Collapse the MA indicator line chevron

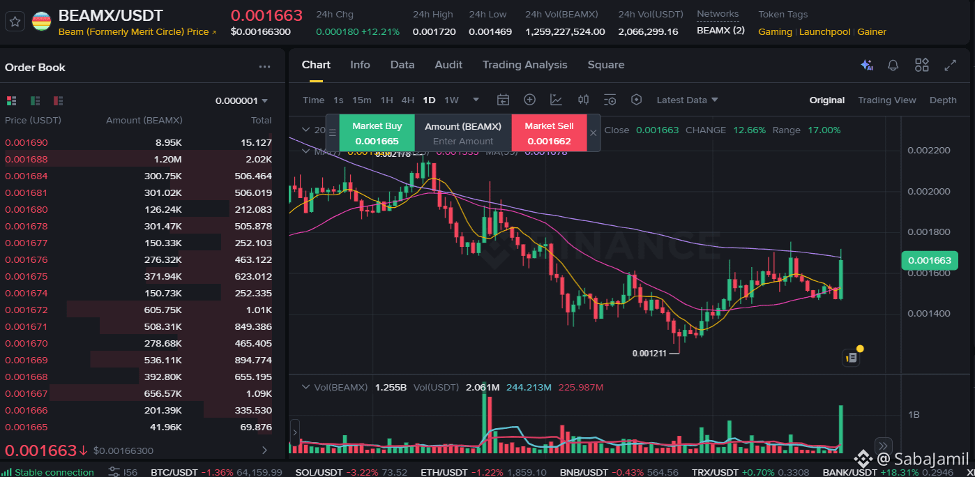[305, 151]
